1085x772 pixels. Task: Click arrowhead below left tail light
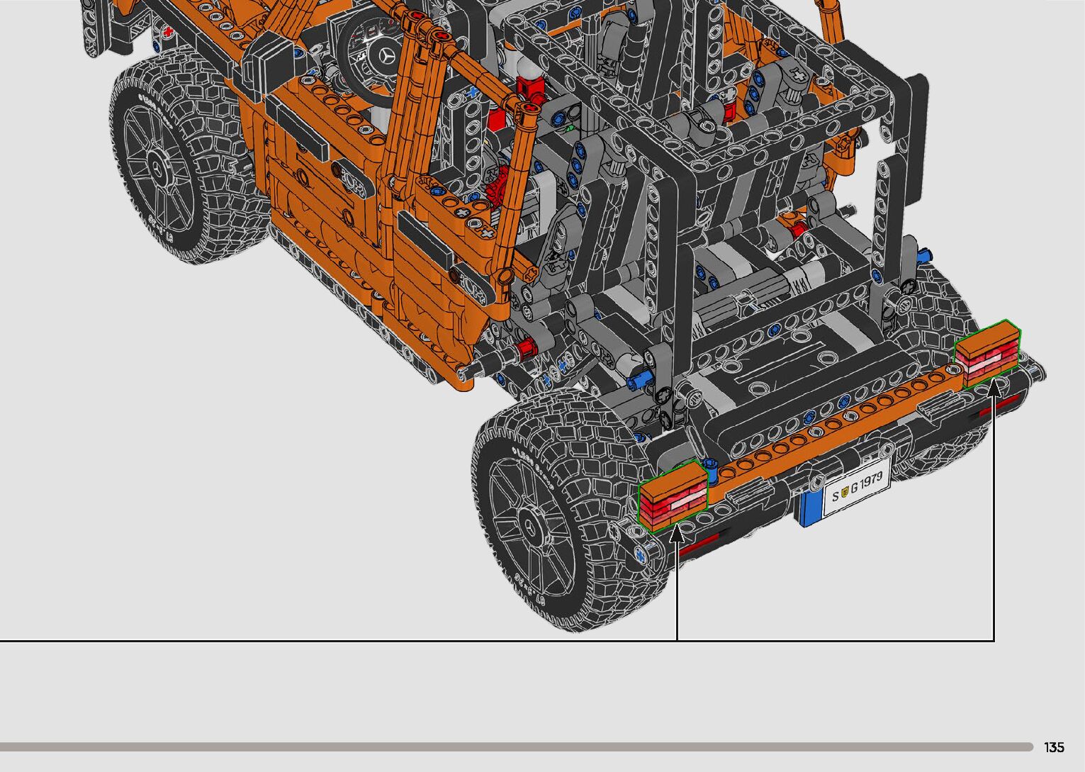677,533
